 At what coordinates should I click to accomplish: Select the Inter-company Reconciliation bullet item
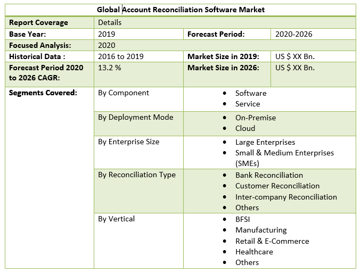pos(286,197)
